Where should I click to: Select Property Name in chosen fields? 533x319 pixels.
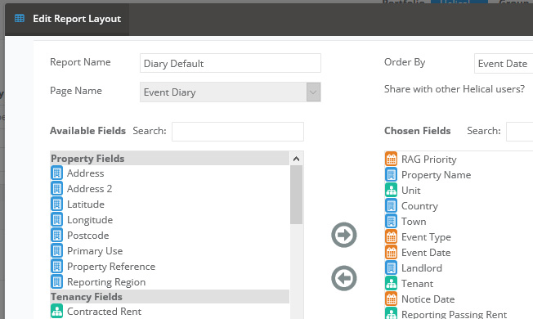tap(436, 175)
